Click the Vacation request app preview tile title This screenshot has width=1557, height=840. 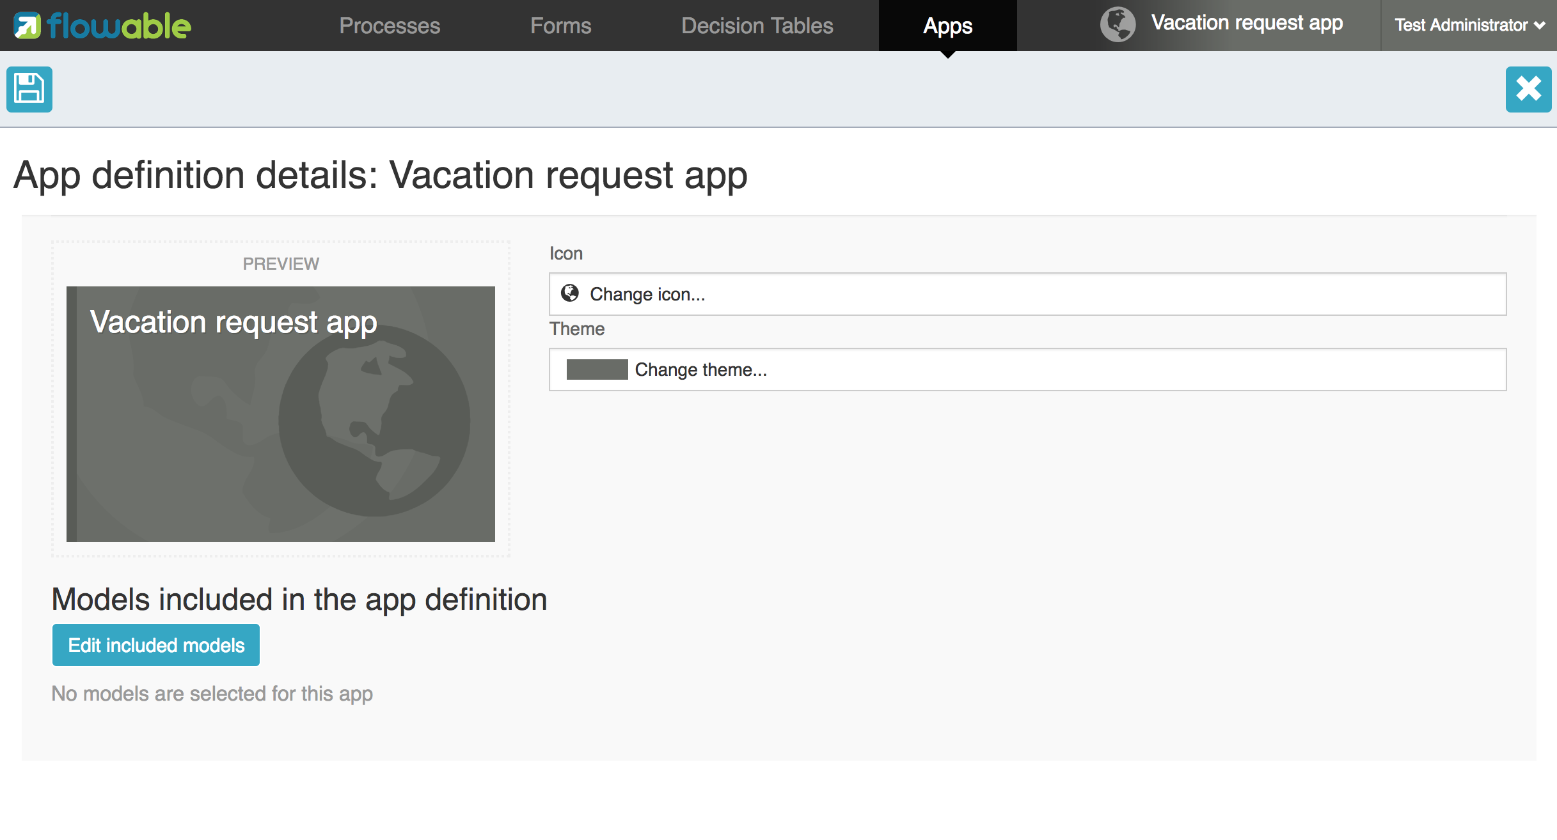[233, 322]
